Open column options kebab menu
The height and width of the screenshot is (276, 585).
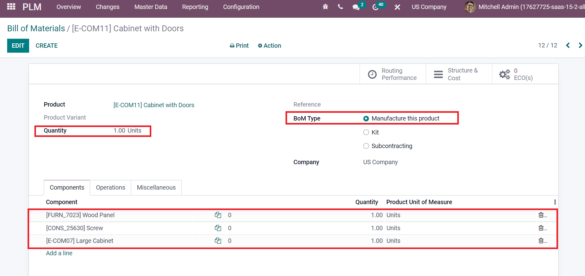click(x=555, y=202)
